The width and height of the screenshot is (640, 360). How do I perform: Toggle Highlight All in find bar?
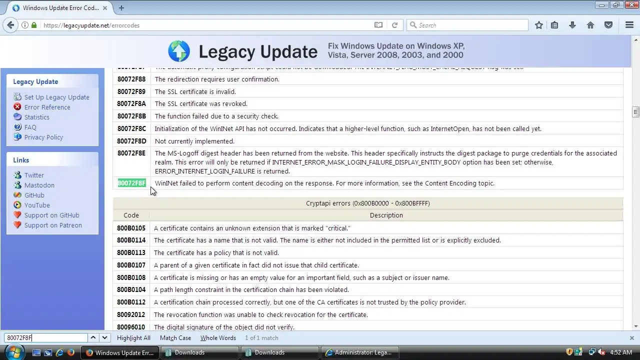coord(133,338)
